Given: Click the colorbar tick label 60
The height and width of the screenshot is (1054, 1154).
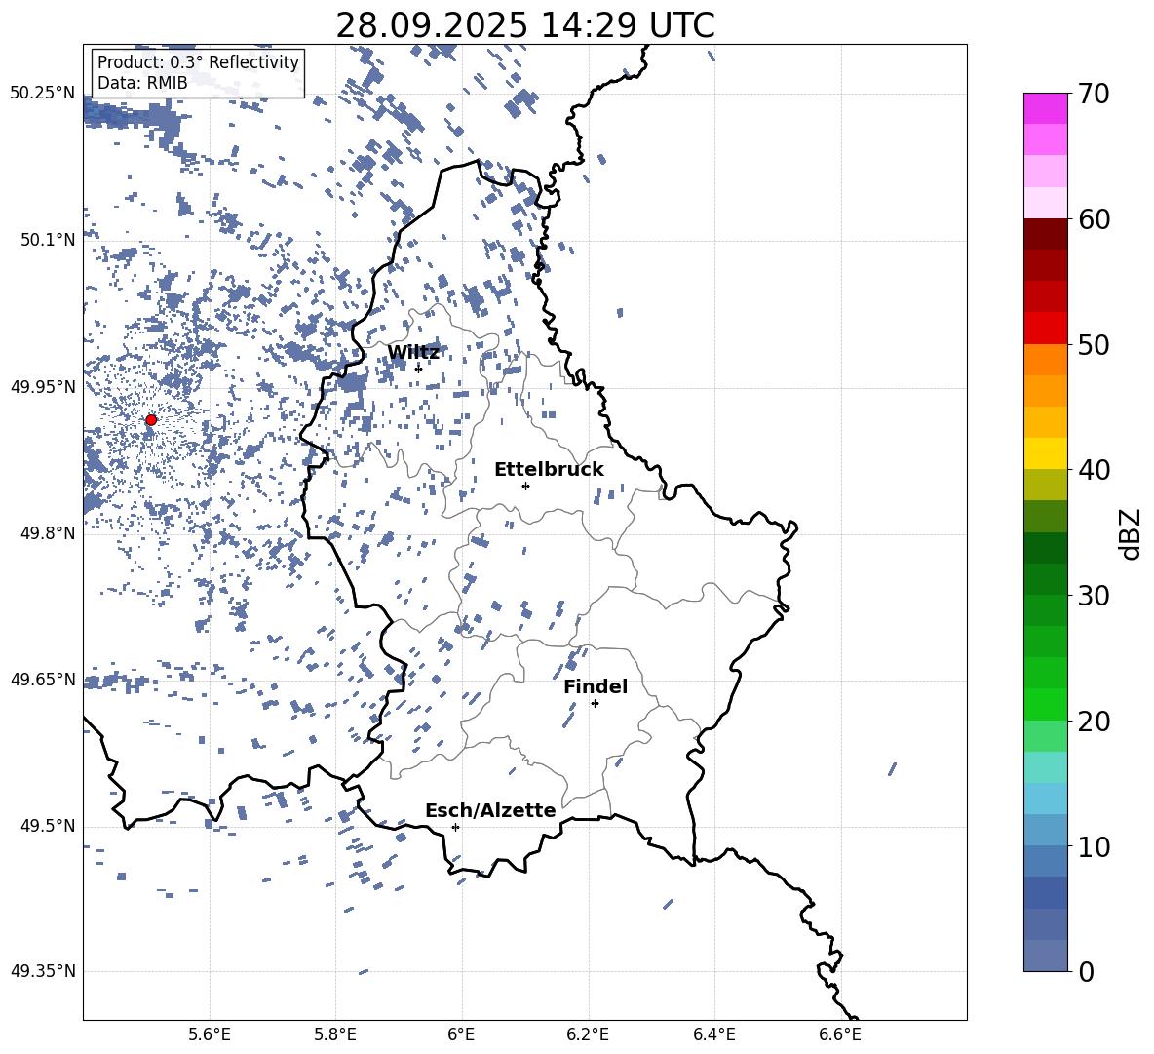Looking at the screenshot, I should [x=1095, y=219].
